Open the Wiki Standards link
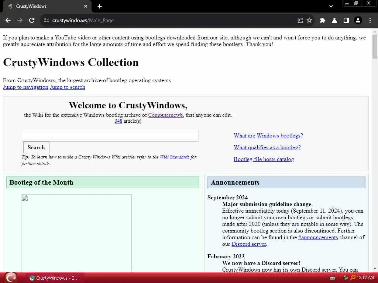The image size is (378, 283). coord(175,157)
